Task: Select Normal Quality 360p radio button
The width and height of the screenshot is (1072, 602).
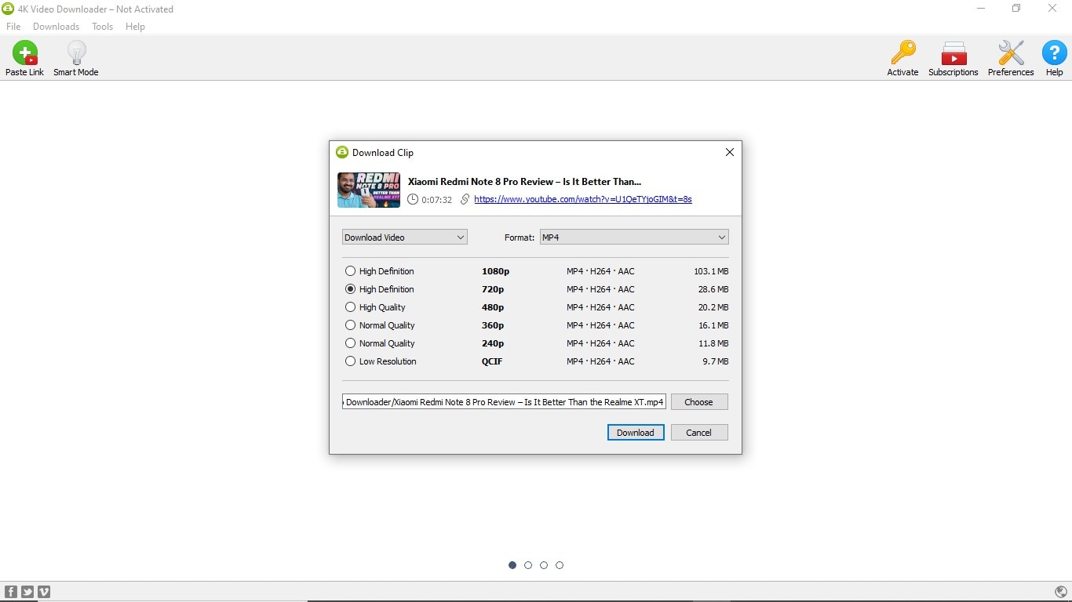Action: [350, 325]
